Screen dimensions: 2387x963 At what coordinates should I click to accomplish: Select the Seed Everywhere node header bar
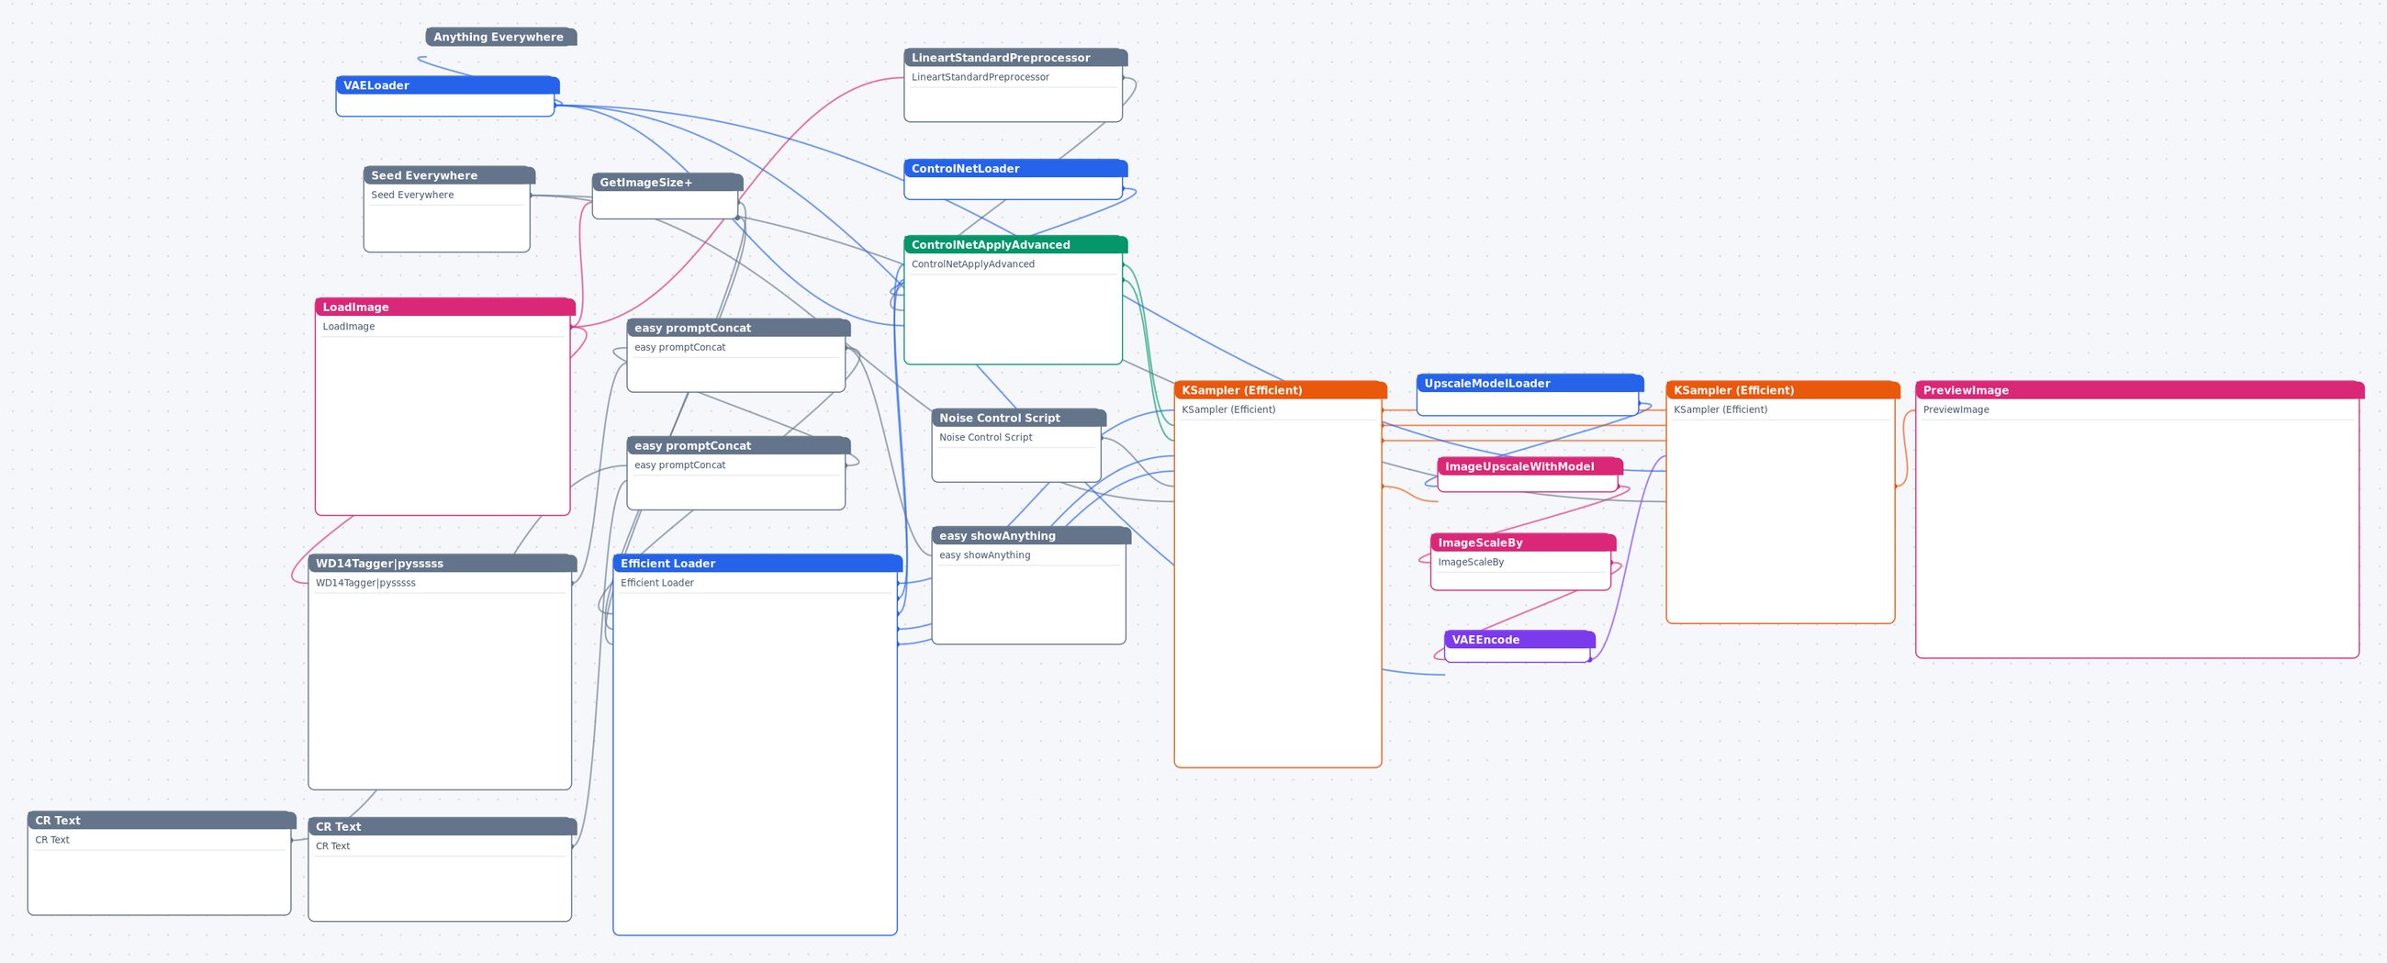[x=450, y=175]
